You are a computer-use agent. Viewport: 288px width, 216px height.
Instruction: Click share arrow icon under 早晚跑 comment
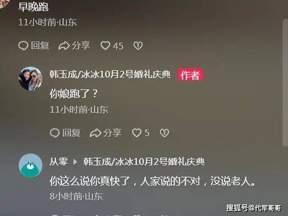(64, 45)
